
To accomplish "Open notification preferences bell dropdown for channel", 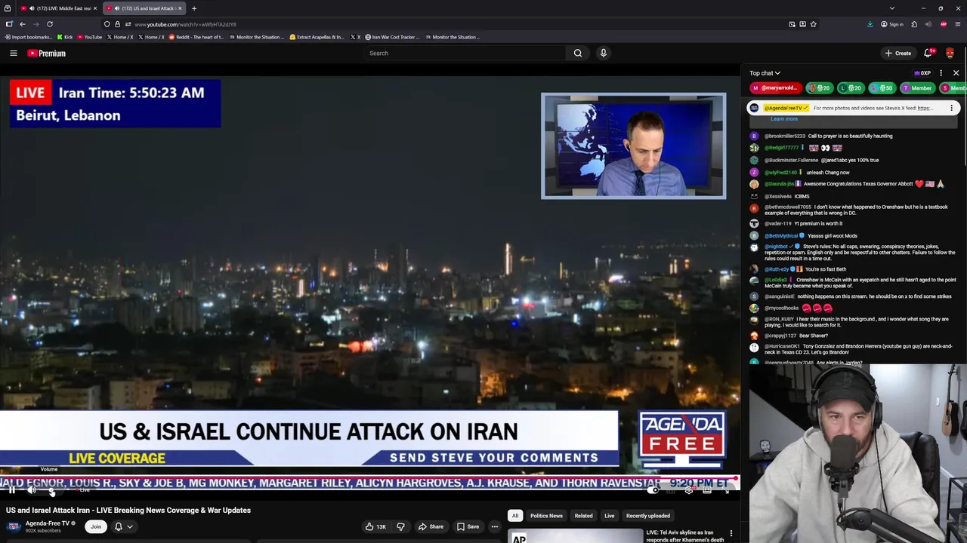I will (123, 526).
